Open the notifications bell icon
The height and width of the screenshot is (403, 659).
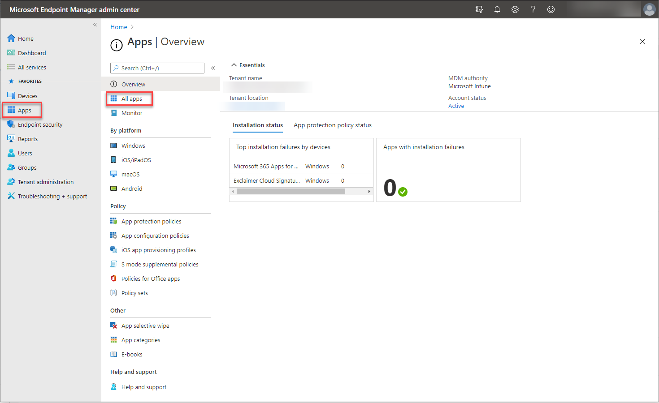tap(497, 9)
